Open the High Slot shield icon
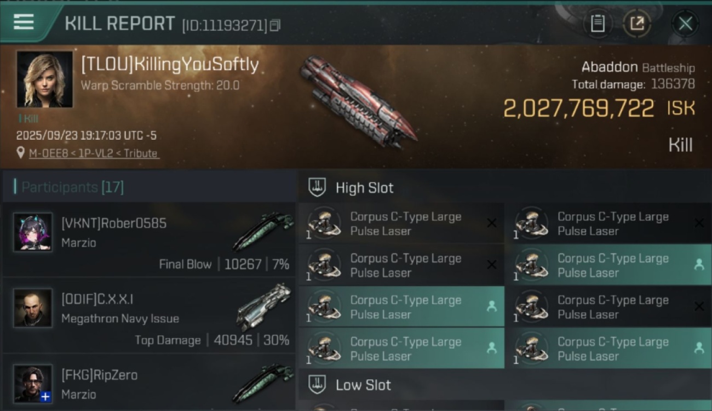 pyautogui.click(x=318, y=187)
